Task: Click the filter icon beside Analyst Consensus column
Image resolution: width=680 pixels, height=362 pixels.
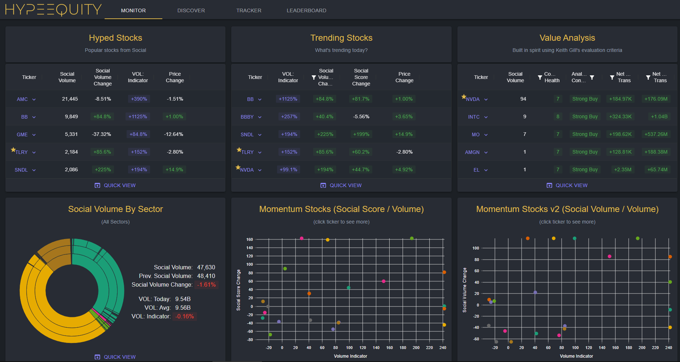Action: (592, 78)
